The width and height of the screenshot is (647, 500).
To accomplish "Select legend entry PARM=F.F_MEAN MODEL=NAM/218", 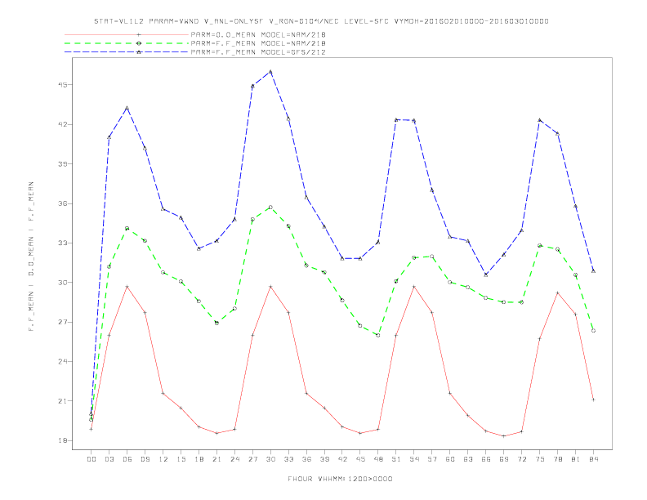I will pos(258,43).
